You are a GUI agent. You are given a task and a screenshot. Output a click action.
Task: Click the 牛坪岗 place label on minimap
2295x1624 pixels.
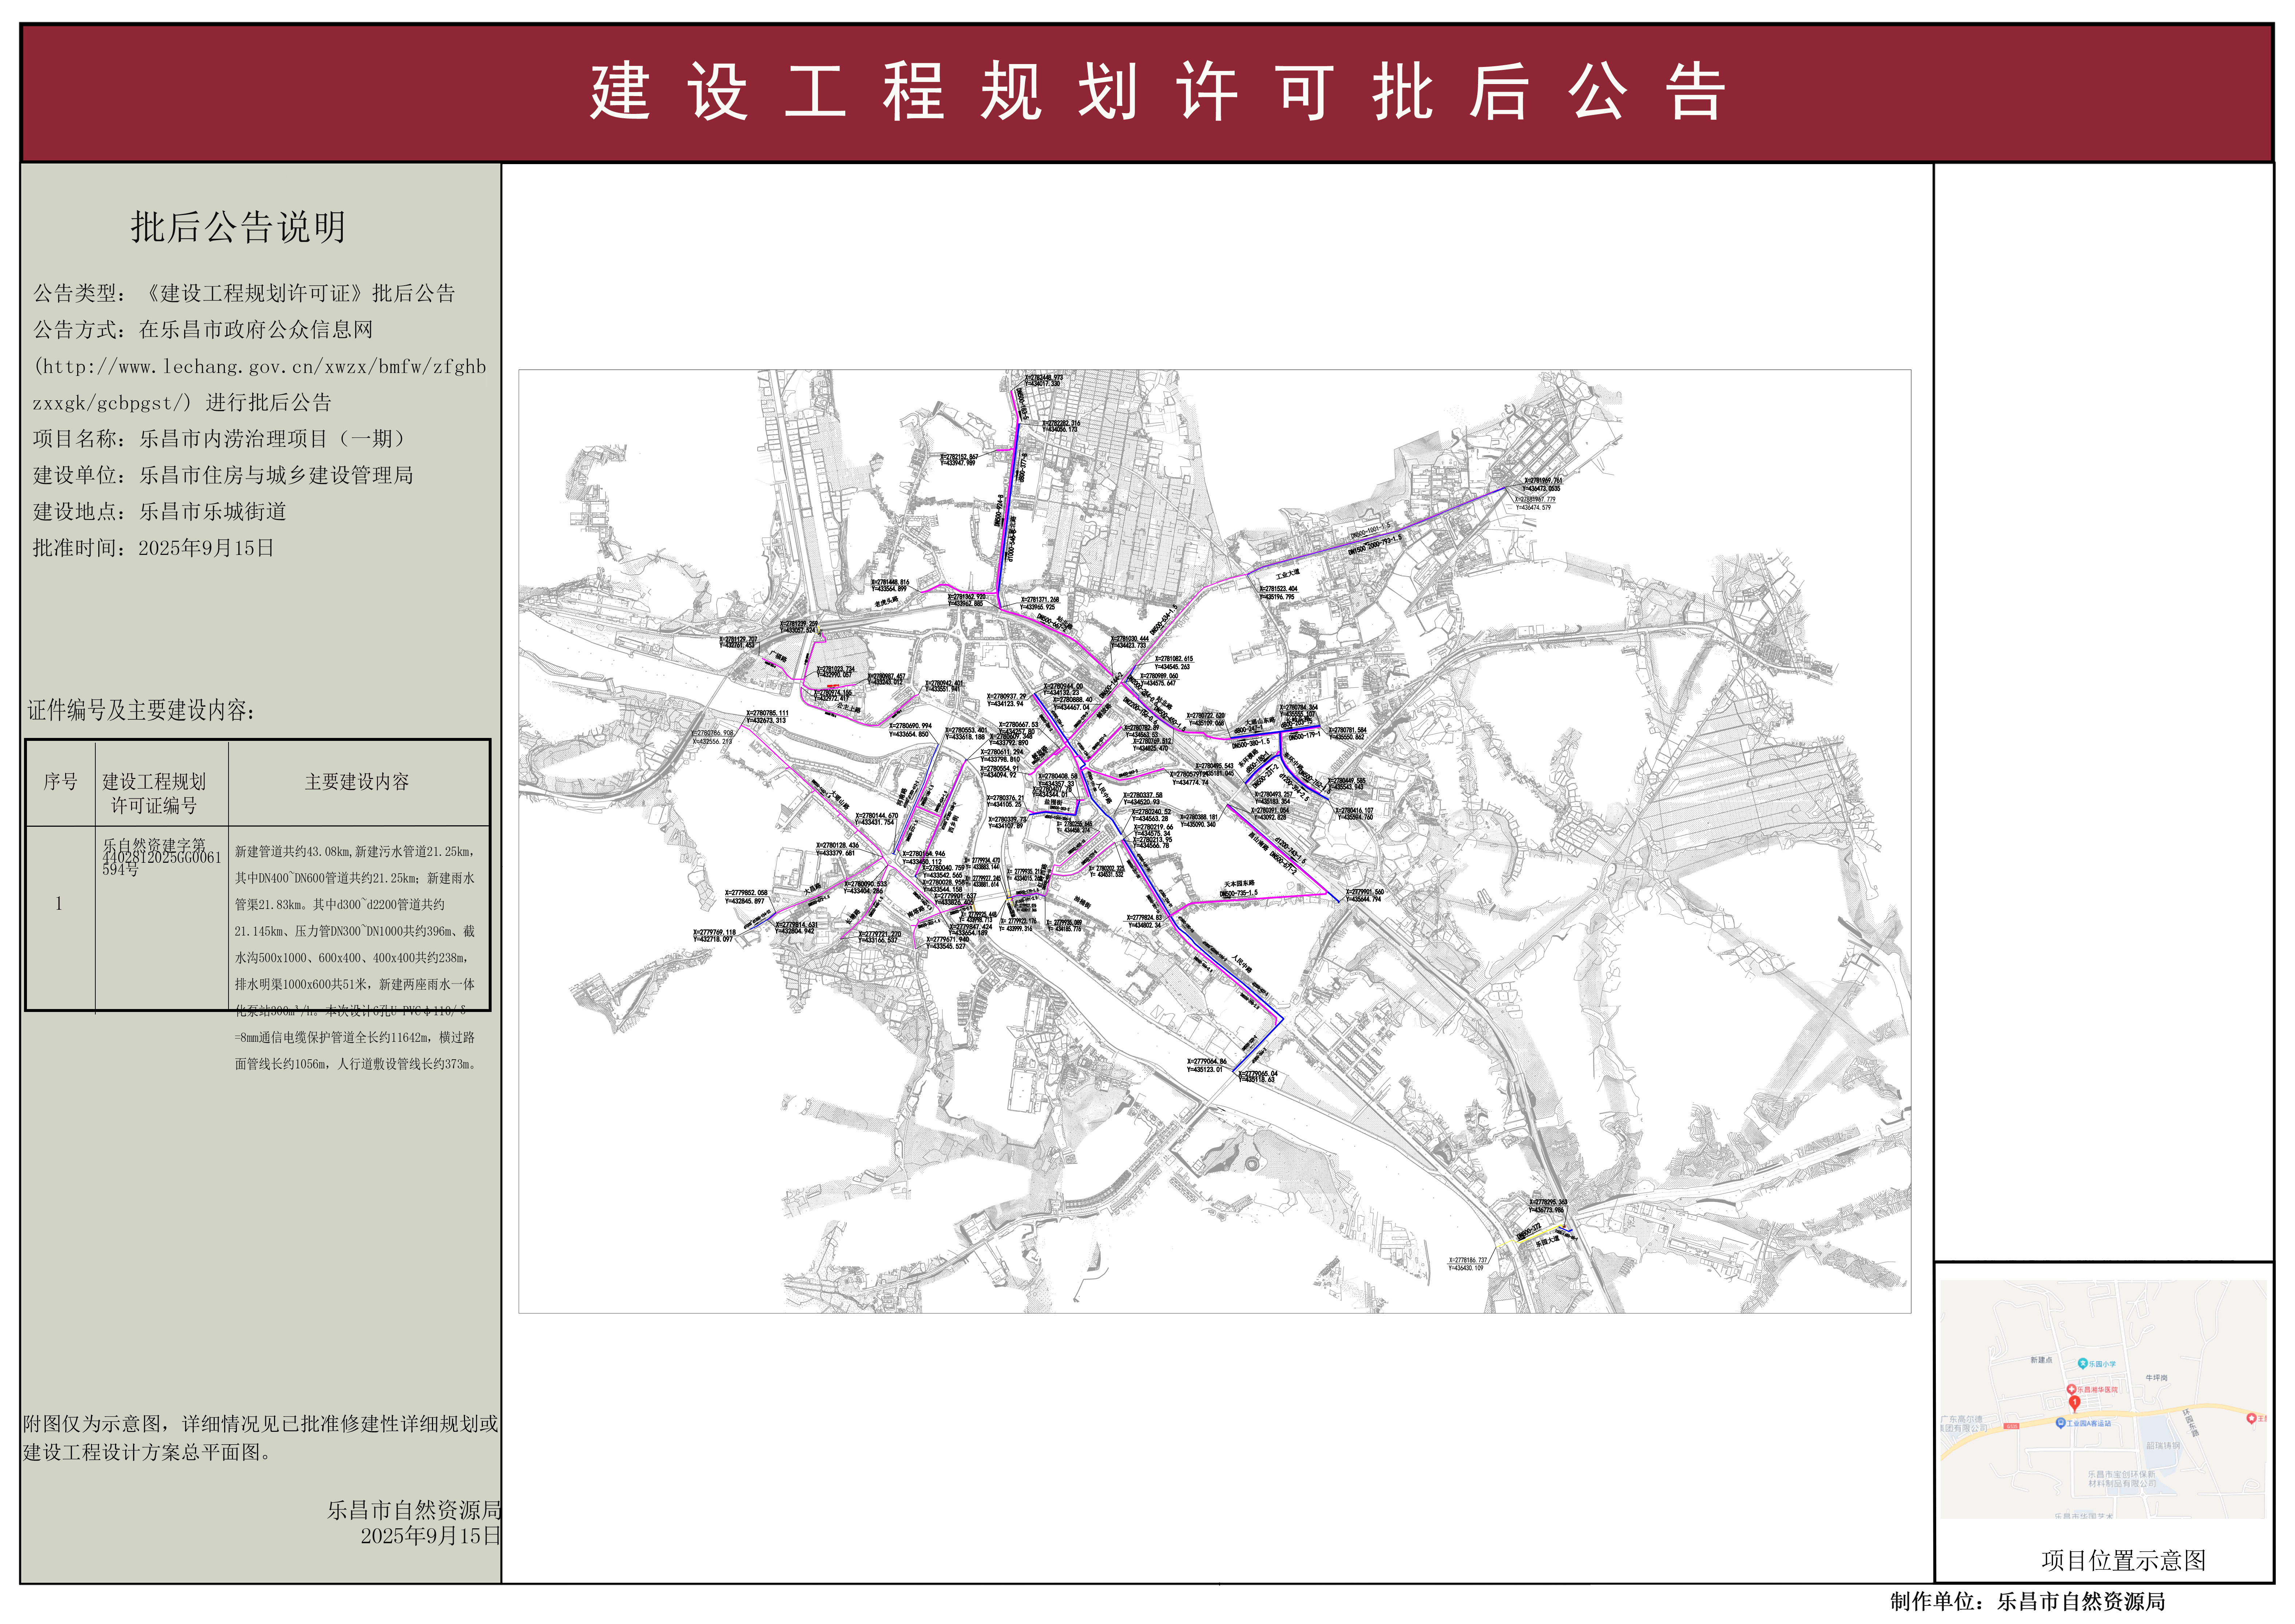tap(2157, 1378)
